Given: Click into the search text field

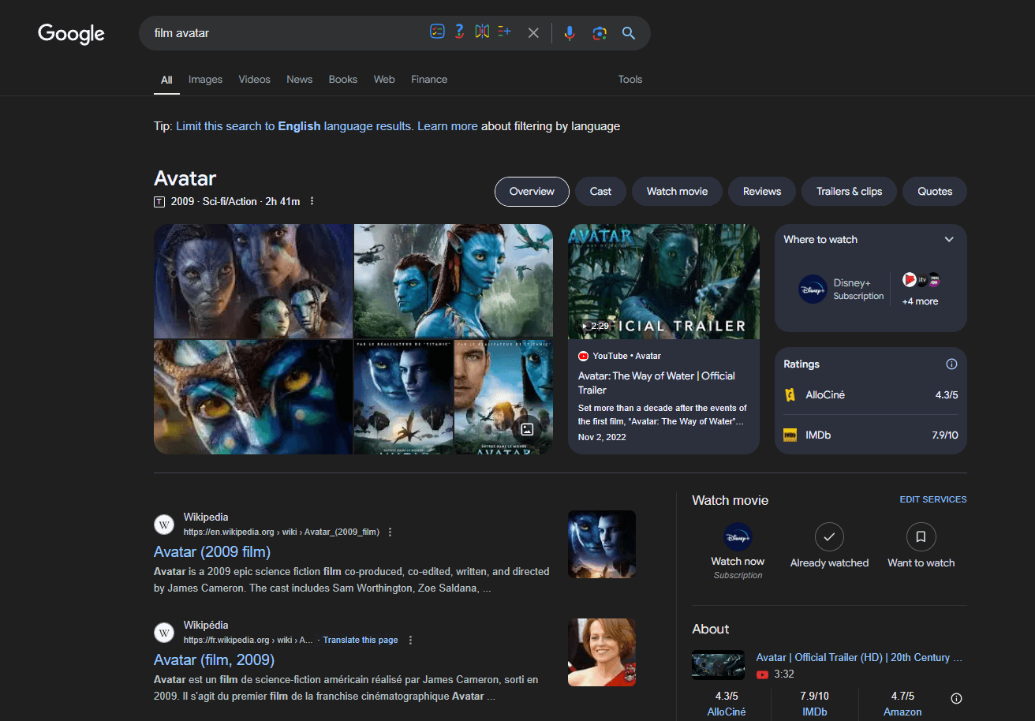Looking at the screenshot, I should [x=284, y=33].
